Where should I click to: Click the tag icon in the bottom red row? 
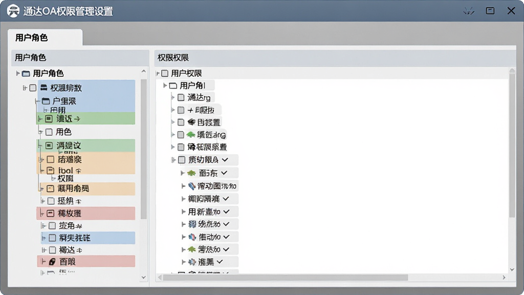pos(52,262)
